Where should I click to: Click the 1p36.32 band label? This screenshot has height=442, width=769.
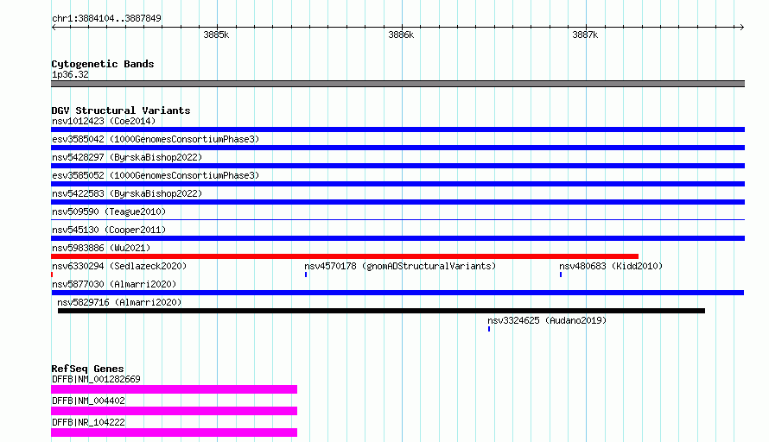point(70,74)
